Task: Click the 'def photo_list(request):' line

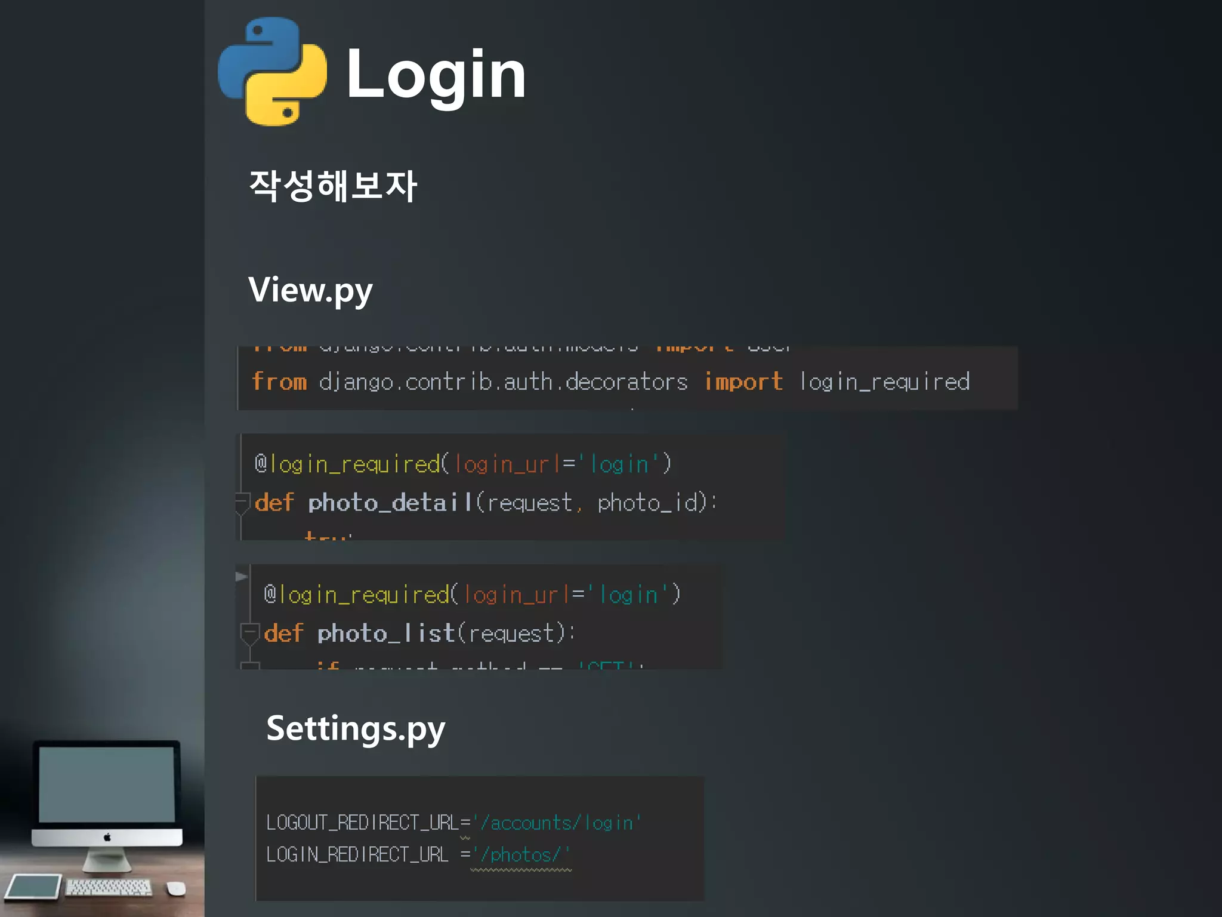Action: pyautogui.click(x=419, y=633)
